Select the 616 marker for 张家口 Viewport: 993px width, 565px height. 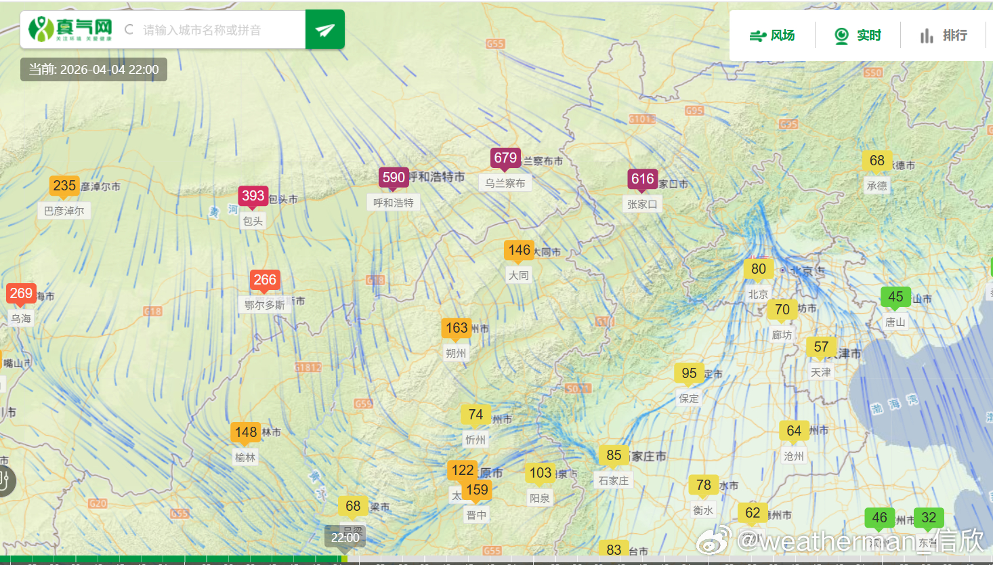click(643, 179)
